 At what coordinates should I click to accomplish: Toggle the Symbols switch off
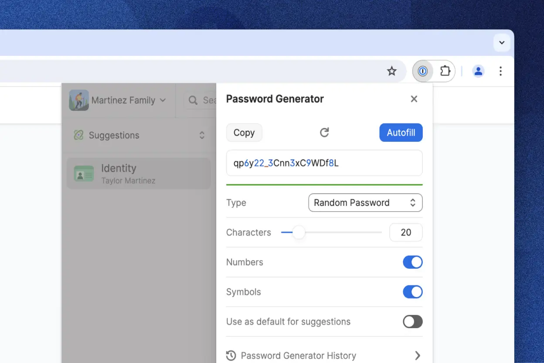click(x=413, y=292)
